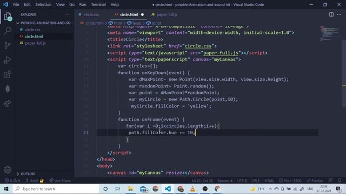Show errors and warnings in status bar

point(12,181)
